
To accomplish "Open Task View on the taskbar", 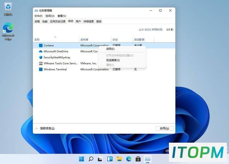I will [100, 159].
